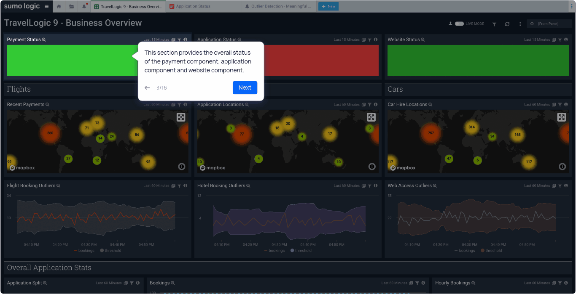Image resolution: width=576 pixels, height=294 pixels.
Task: Click the + New tab button
Action: click(328, 6)
